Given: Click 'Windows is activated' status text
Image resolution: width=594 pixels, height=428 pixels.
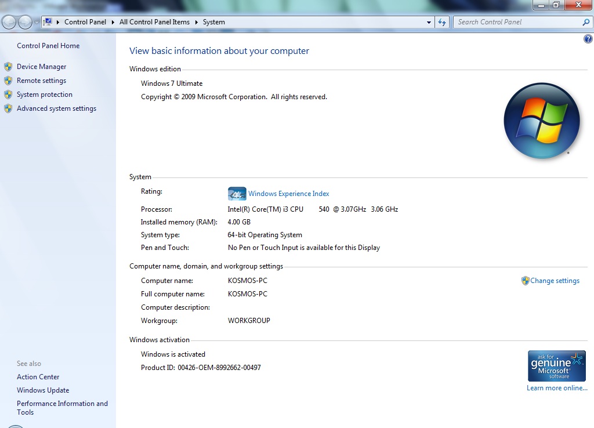Looking at the screenshot, I should click(x=173, y=354).
